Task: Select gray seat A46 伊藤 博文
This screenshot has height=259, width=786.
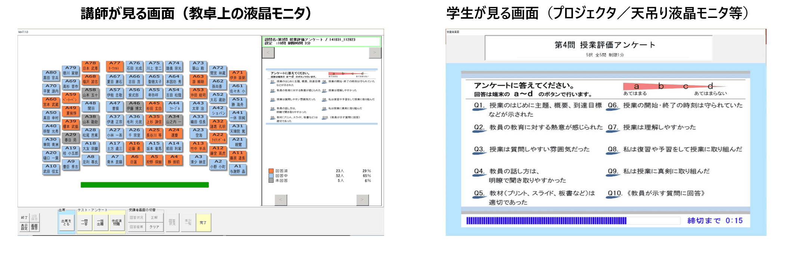Action: click(x=134, y=106)
